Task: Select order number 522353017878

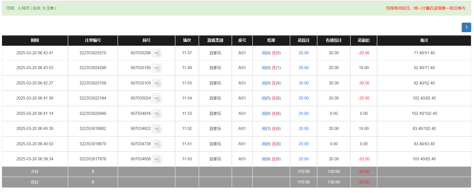Action: pyautogui.click(x=93, y=159)
